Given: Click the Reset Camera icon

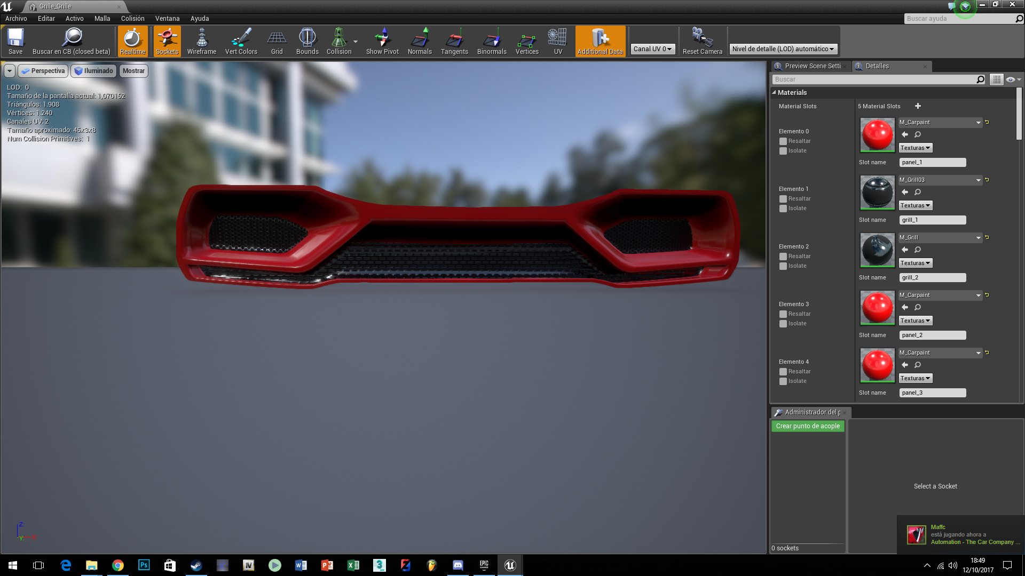Looking at the screenshot, I should [x=702, y=42].
